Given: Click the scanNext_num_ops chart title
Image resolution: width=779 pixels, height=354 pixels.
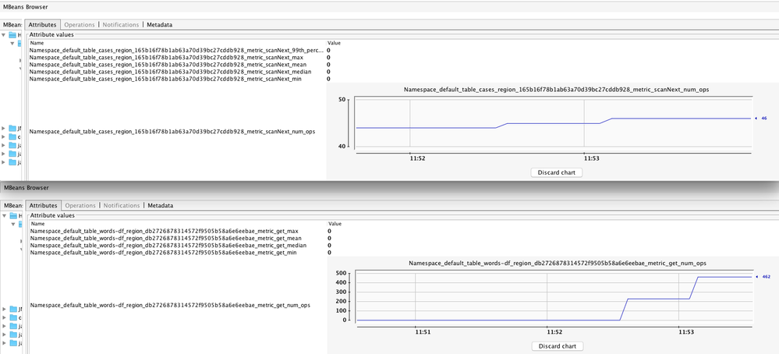Looking at the screenshot, I should click(556, 90).
